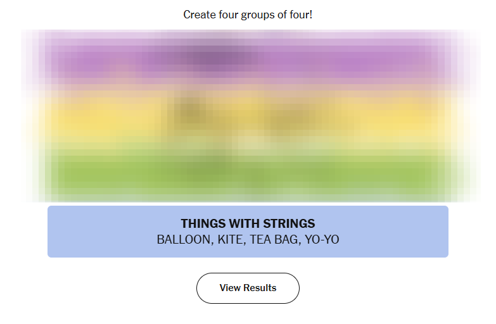Select the blurred green category row

248,172
